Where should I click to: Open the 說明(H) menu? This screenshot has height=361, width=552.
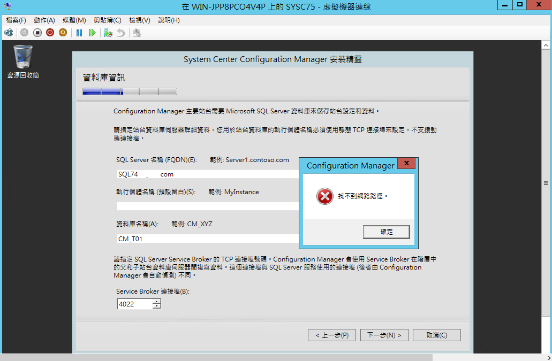click(169, 20)
